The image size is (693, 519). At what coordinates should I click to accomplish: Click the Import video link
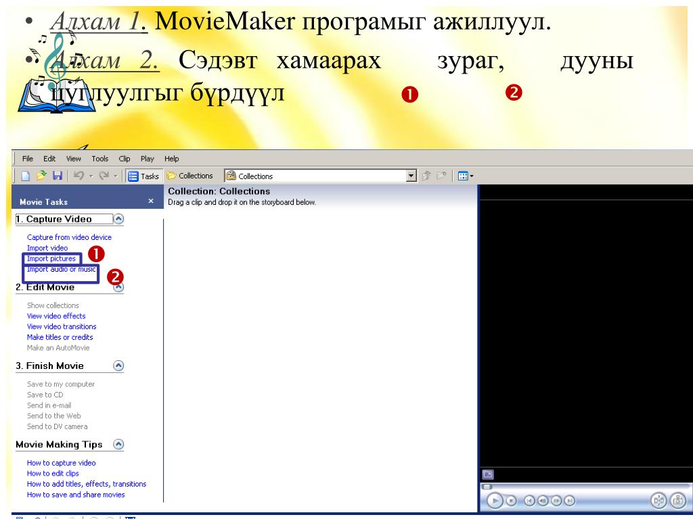pyautogui.click(x=47, y=248)
